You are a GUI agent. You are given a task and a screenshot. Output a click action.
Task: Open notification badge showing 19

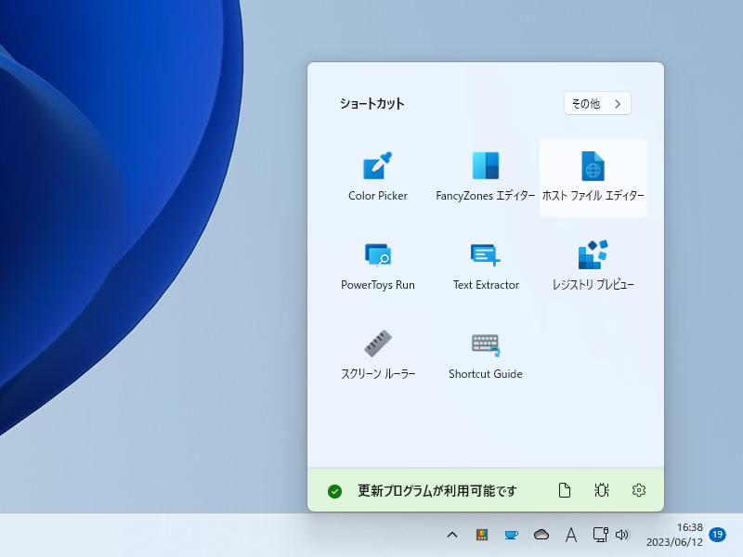click(x=717, y=535)
